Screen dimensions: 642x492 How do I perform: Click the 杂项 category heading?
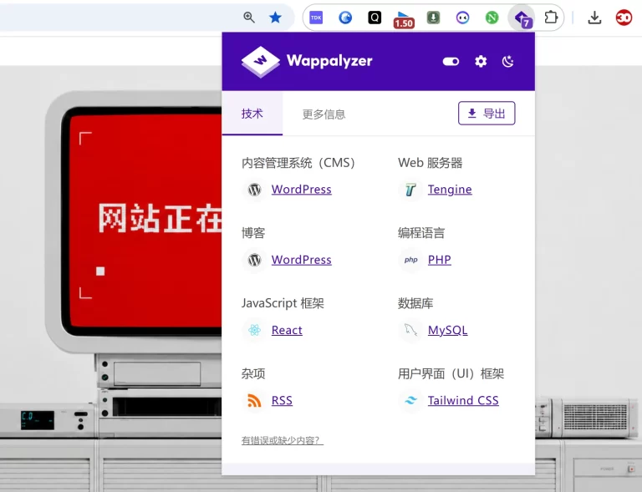tap(253, 374)
